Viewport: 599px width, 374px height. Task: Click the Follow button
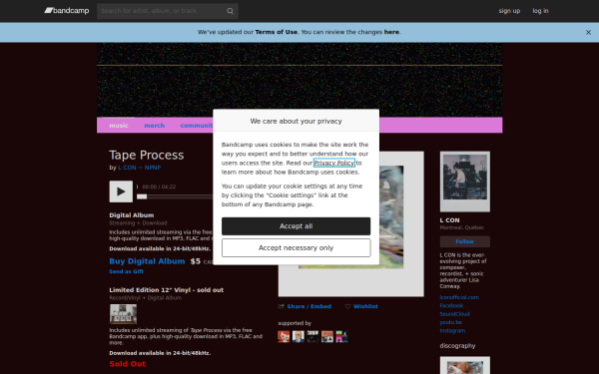pos(465,241)
